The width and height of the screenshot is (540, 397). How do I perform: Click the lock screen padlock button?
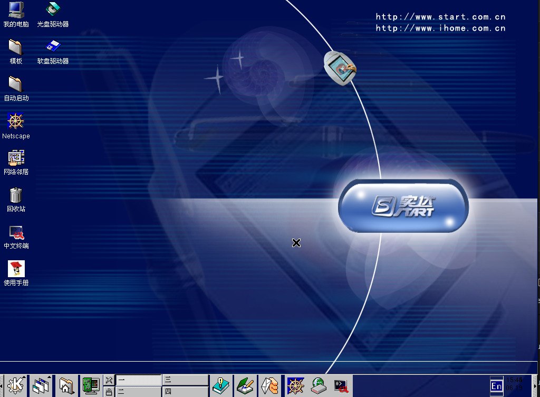109,392
